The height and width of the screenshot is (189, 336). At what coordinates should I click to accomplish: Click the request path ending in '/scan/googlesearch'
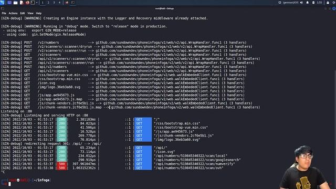pyautogui.click(x=197, y=160)
